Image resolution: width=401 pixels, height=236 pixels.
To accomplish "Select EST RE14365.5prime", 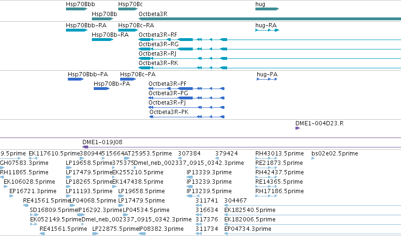I will [279, 182].
